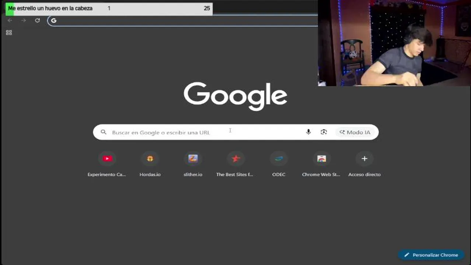Click the goal count '25' text
The image size is (471, 265).
[x=207, y=8]
